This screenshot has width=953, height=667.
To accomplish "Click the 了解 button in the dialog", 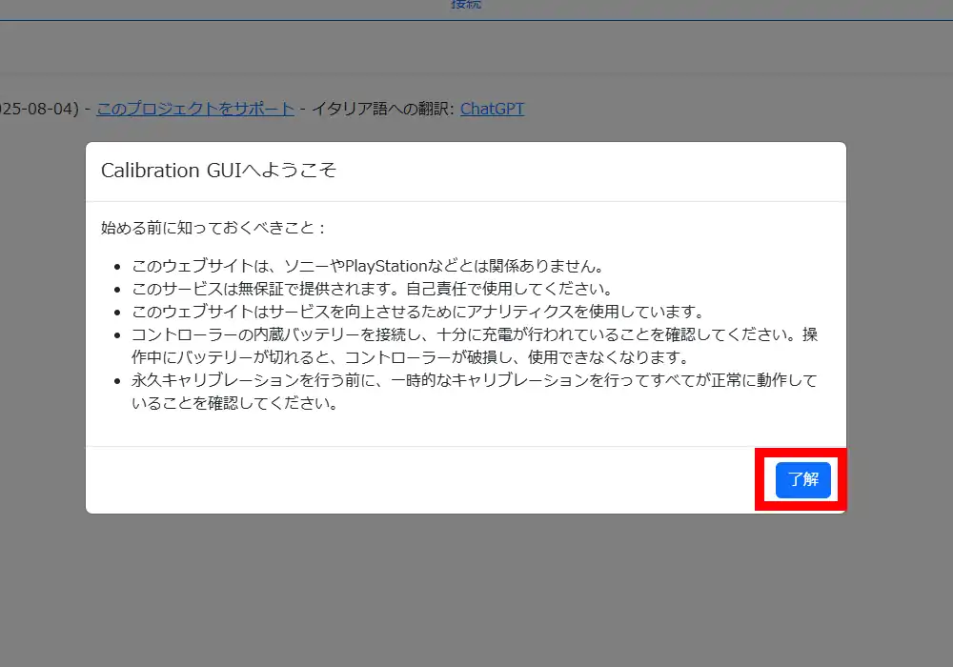I will point(802,479).
